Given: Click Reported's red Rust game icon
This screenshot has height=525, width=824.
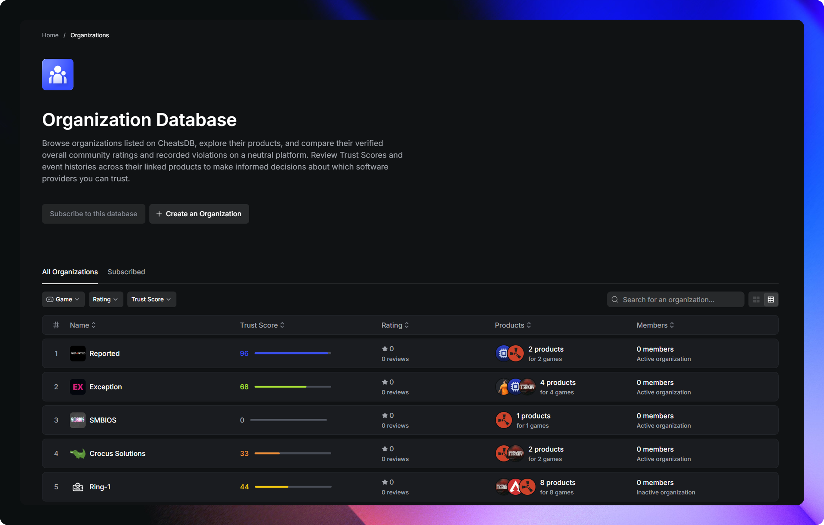Looking at the screenshot, I should point(516,353).
